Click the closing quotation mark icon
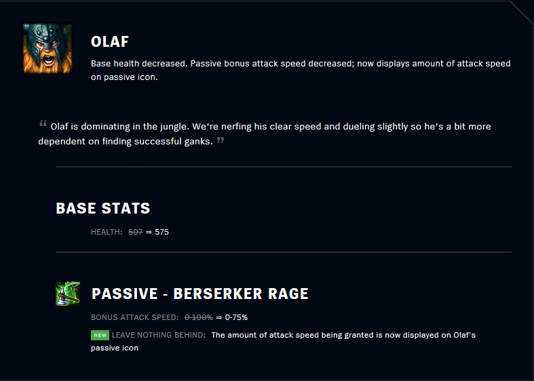This screenshot has height=381, width=534. coord(221,140)
